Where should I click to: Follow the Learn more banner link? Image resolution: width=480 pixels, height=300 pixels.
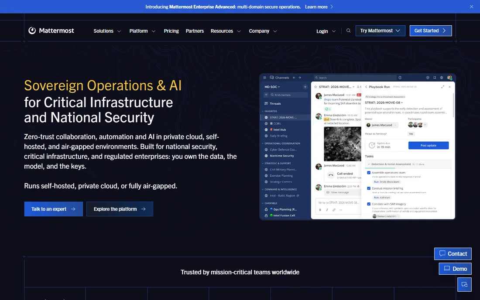click(319, 7)
